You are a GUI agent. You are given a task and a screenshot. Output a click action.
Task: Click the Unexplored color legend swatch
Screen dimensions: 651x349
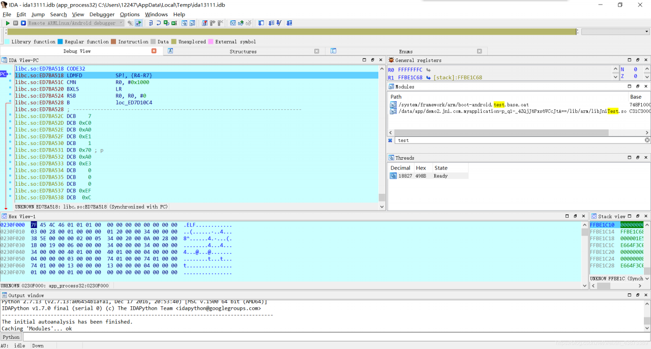click(x=174, y=42)
